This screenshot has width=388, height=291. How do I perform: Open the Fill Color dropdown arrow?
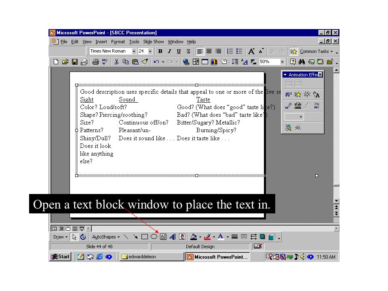pyautogui.click(x=200, y=237)
